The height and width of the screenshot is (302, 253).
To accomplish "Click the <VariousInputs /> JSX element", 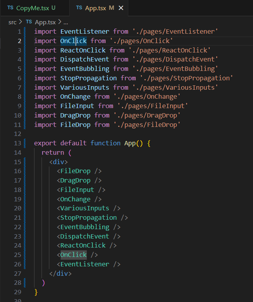I will (x=88, y=208).
